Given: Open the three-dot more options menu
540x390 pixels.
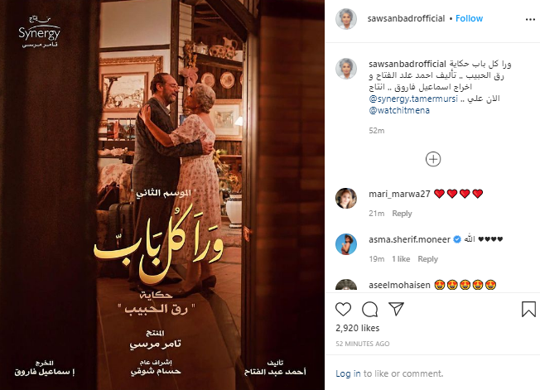Looking at the screenshot, I should pos(530,19).
